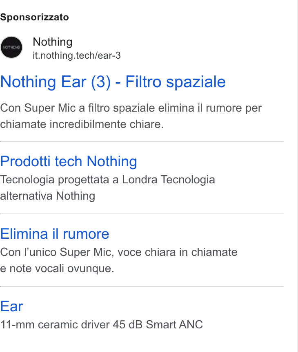Click the e note vocali ovunque line

[57, 268]
